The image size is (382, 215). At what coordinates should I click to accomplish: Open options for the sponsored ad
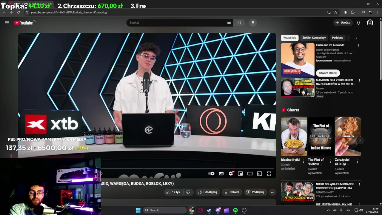[358, 46]
